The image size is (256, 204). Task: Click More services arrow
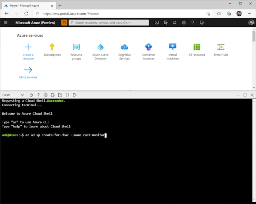click(28, 70)
